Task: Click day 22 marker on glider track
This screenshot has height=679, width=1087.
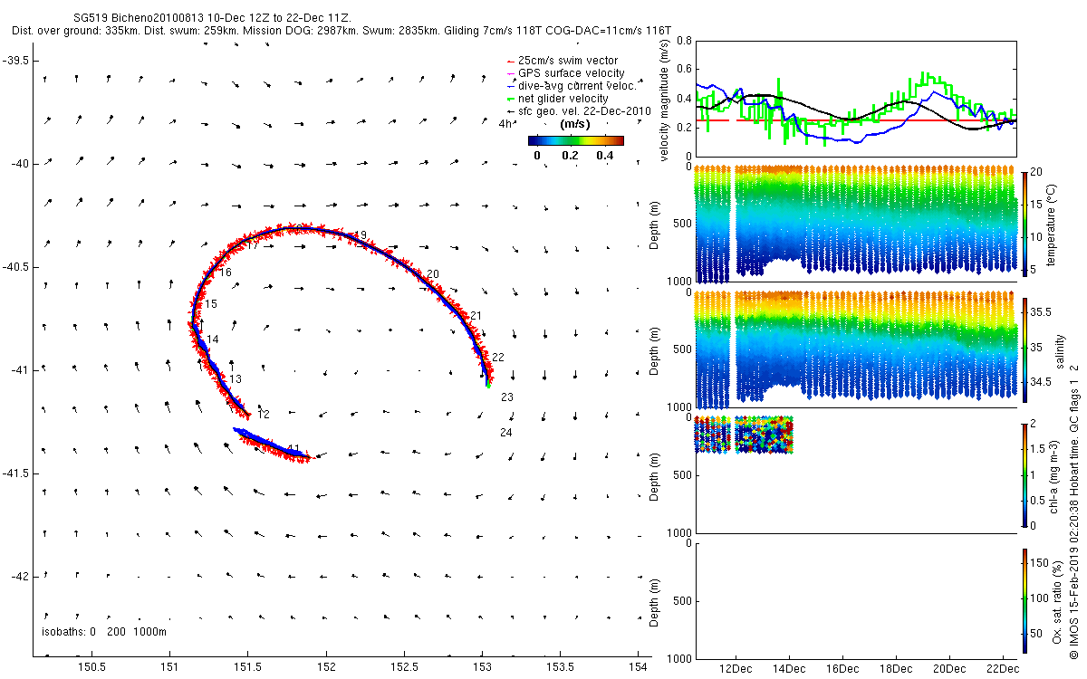Action: coord(498,358)
